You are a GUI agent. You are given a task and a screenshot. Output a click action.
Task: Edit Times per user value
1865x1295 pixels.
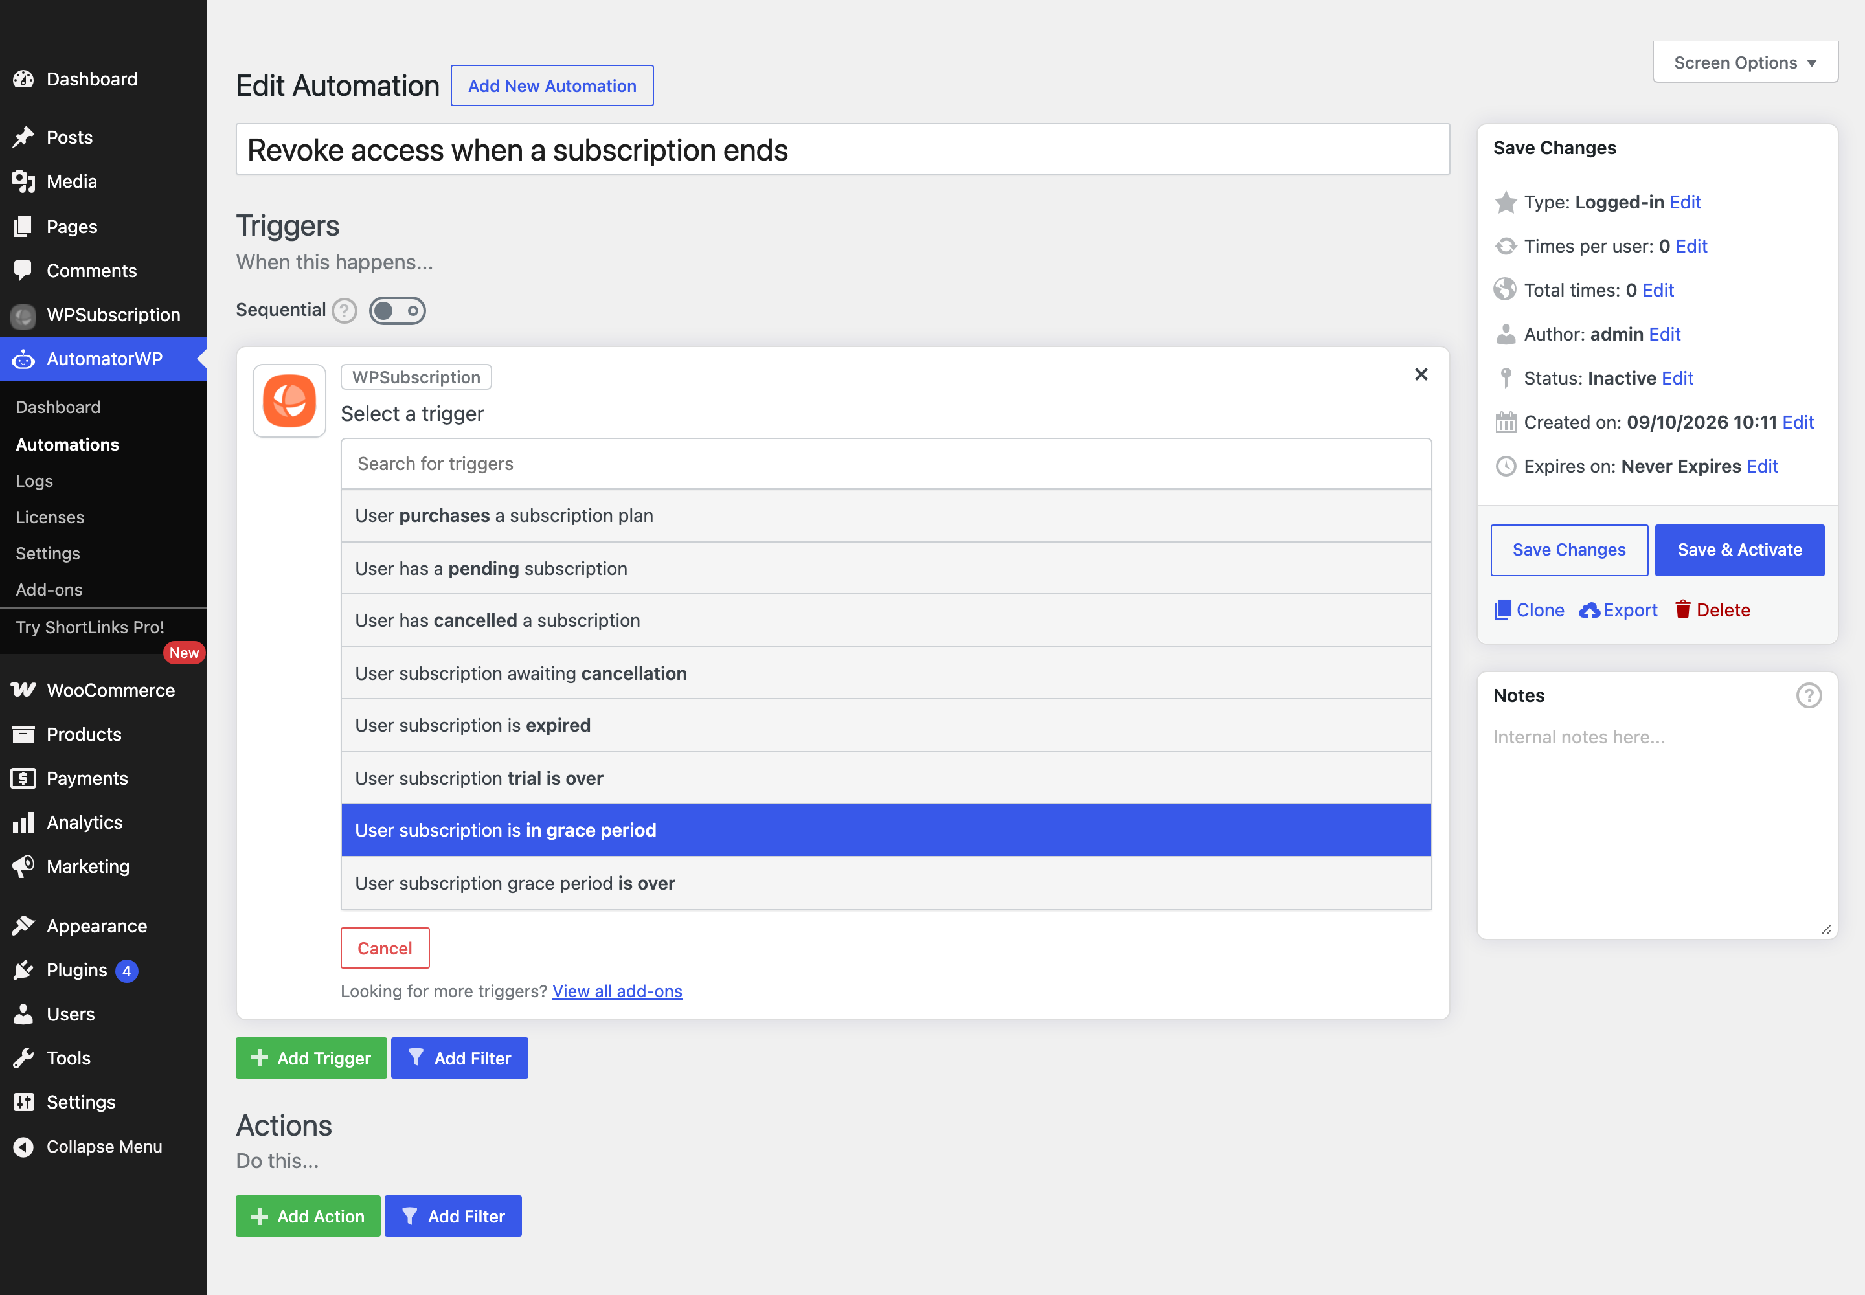point(1691,246)
